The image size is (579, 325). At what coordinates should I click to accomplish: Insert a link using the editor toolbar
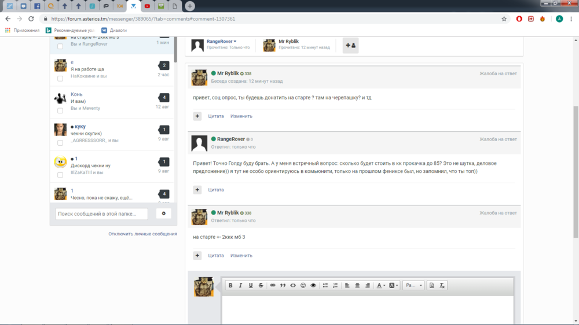coord(273,285)
